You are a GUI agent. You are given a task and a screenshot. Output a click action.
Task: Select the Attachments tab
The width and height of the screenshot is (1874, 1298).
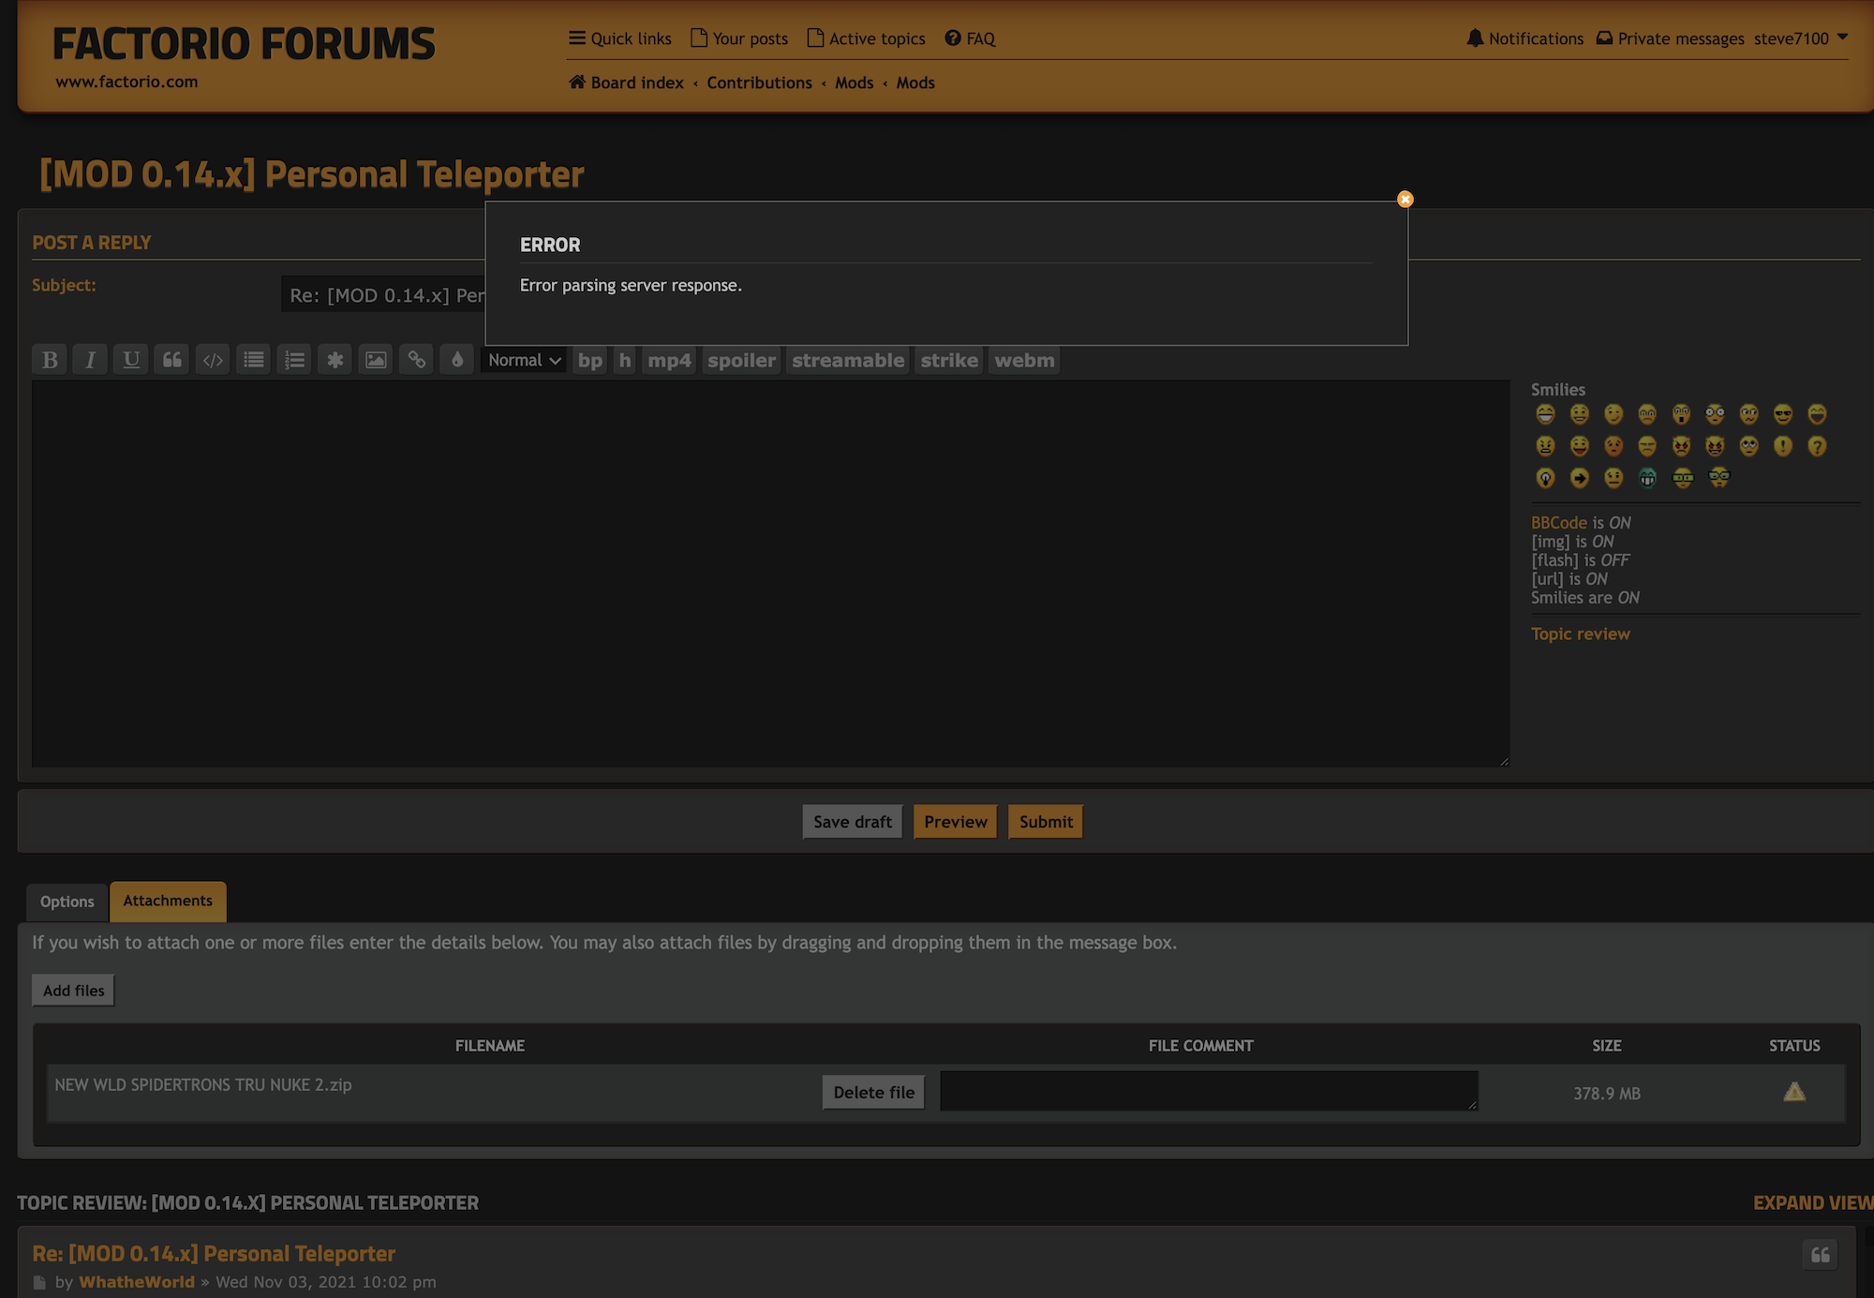tap(168, 901)
